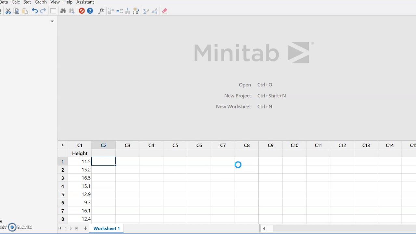
Task: Click the Open shortcut link
Action: 245,85
